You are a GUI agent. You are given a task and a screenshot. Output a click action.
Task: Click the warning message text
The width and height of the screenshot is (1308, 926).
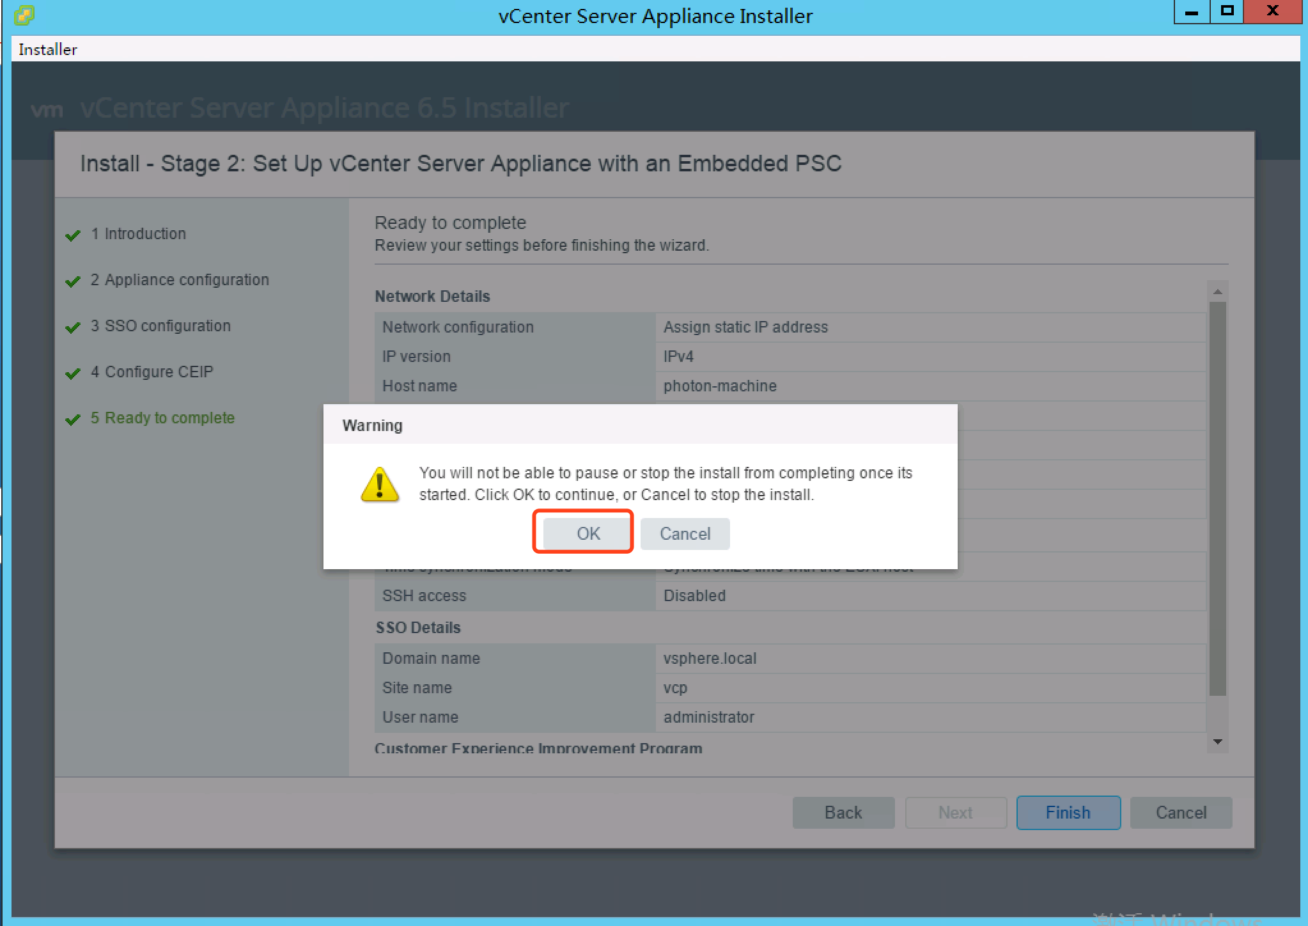(666, 483)
